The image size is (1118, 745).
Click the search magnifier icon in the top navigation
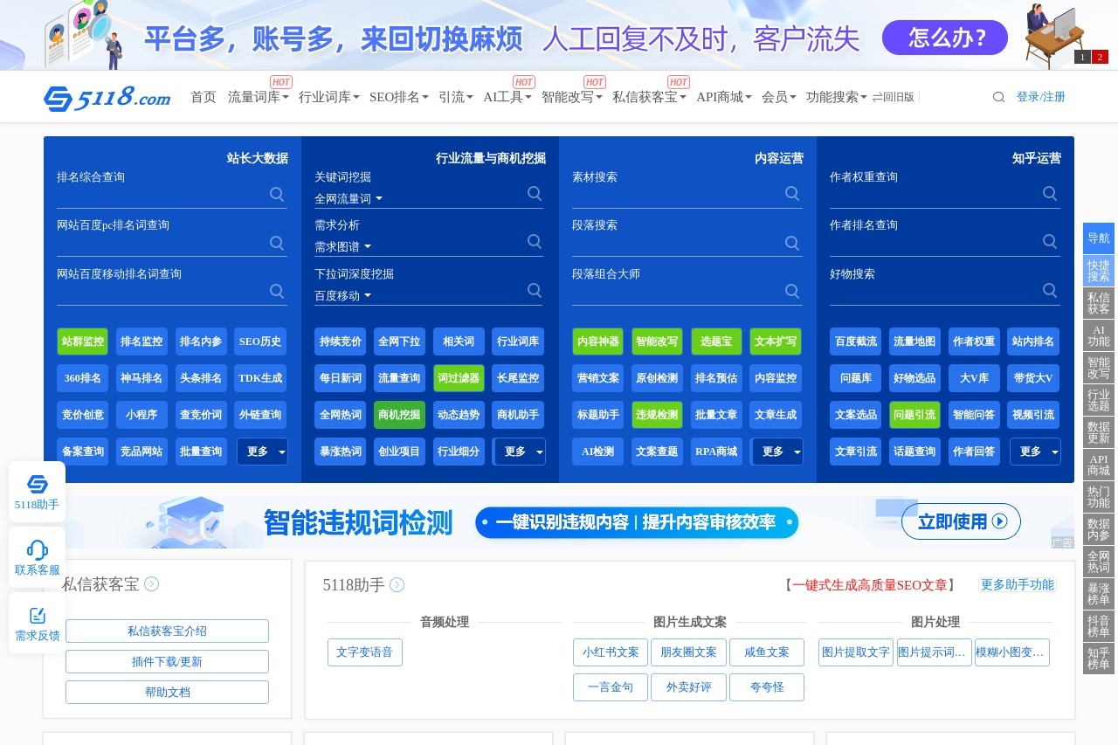(x=998, y=97)
